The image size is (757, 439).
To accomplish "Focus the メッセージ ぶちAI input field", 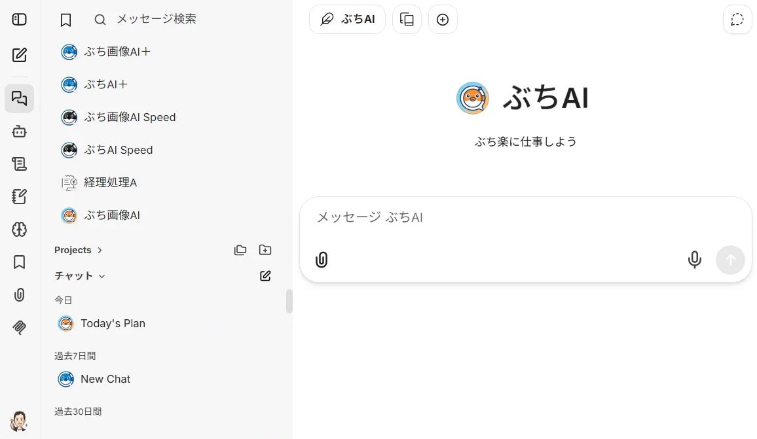I will (525, 217).
